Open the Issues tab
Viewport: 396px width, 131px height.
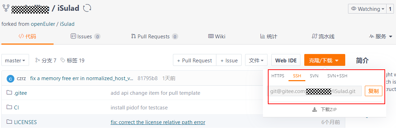click(x=85, y=37)
